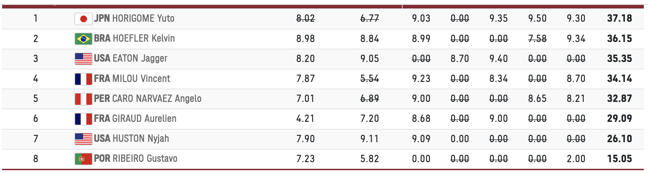Open CARO NARVAEZ Angelo's name
Screen dimensions: 648x173
157,98
